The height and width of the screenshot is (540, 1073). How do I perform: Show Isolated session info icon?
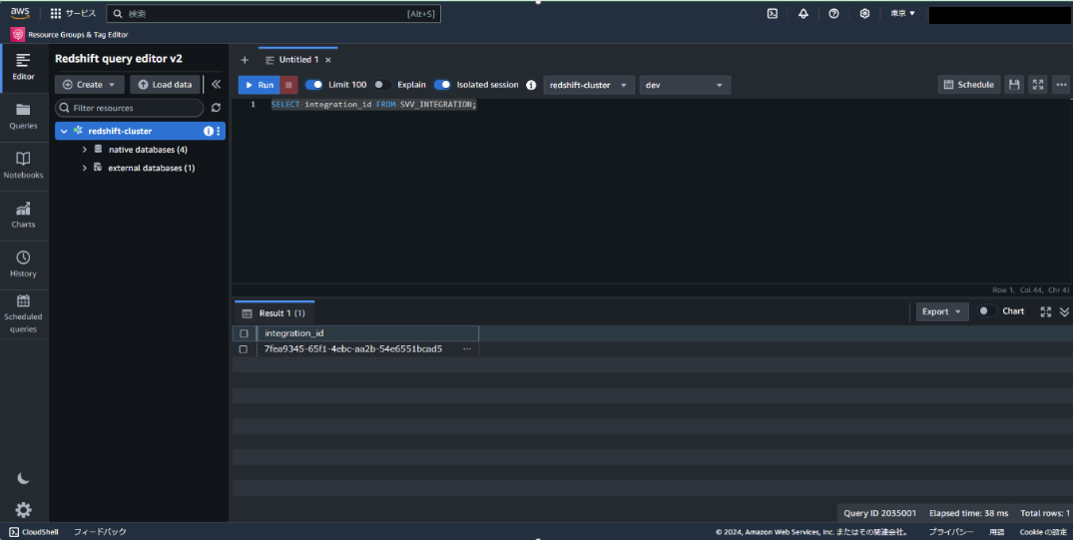coord(531,85)
